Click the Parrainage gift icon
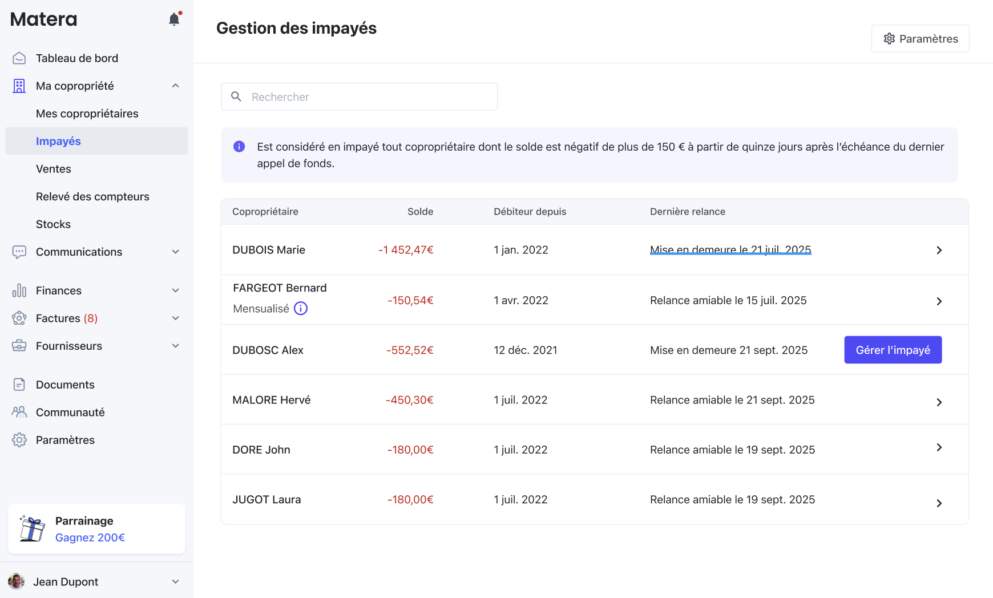 [32, 528]
